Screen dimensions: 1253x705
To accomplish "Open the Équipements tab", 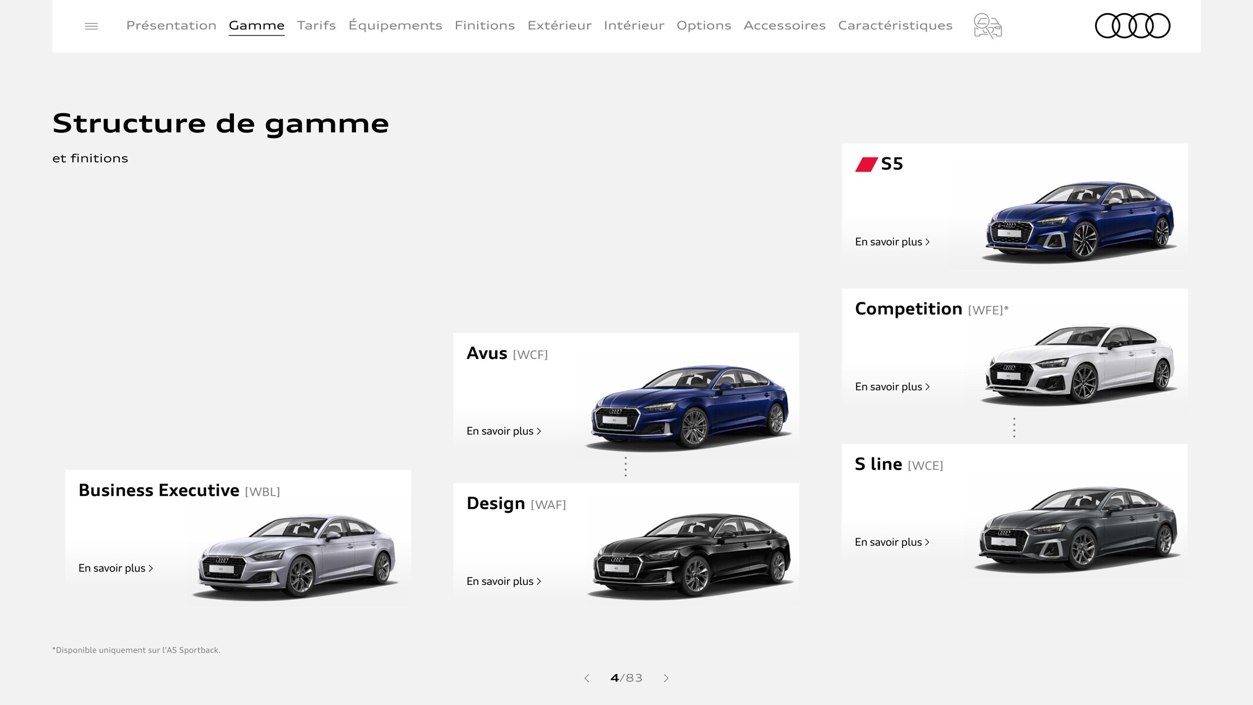I will (395, 25).
